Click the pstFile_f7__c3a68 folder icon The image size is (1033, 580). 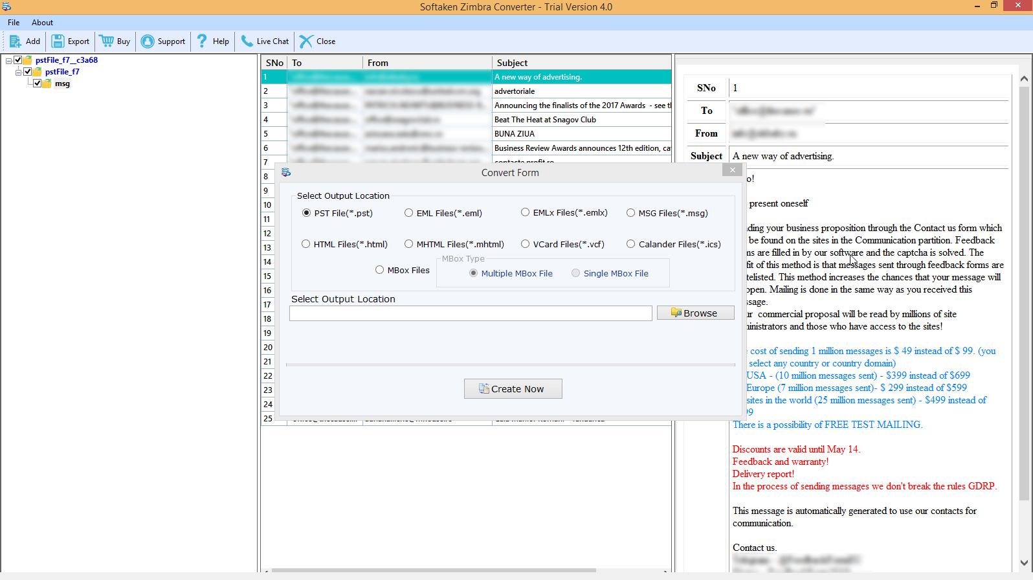(28, 60)
